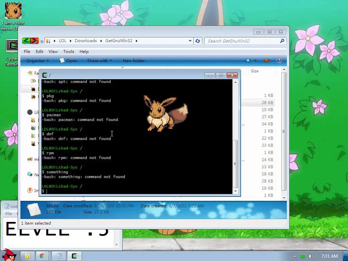Open Start menu via red bird button
348x261 pixels.
click(9, 255)
